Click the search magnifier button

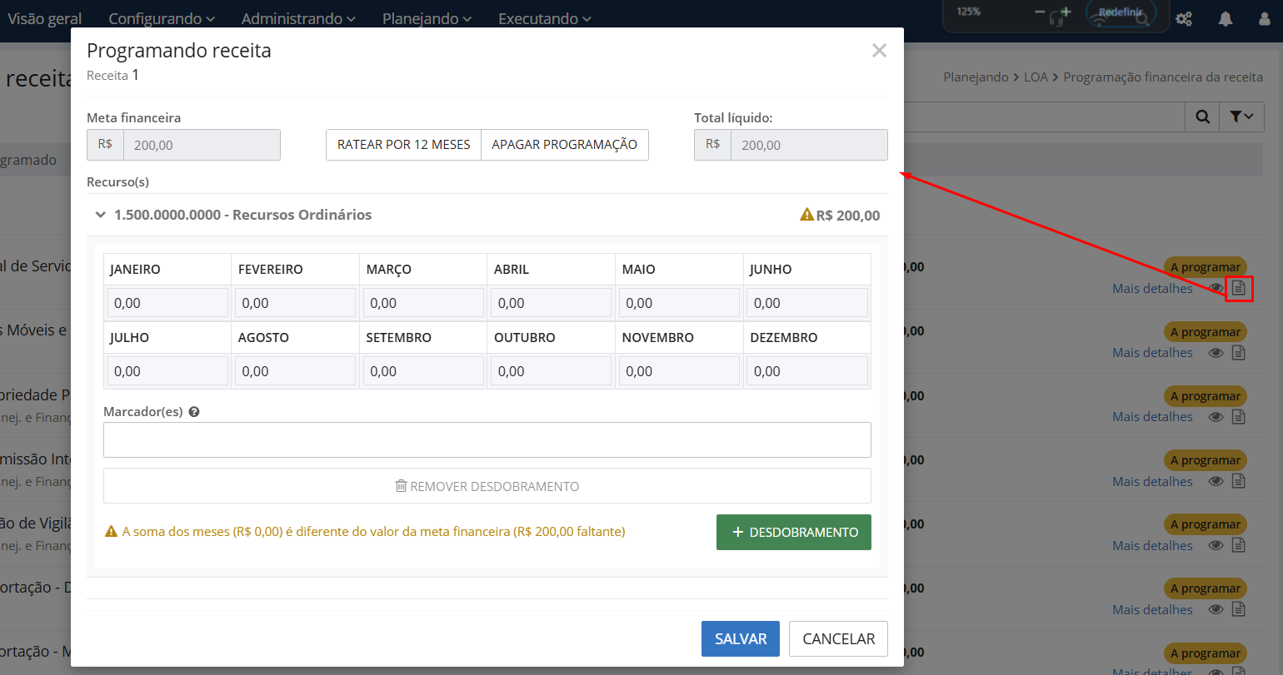1202,117
